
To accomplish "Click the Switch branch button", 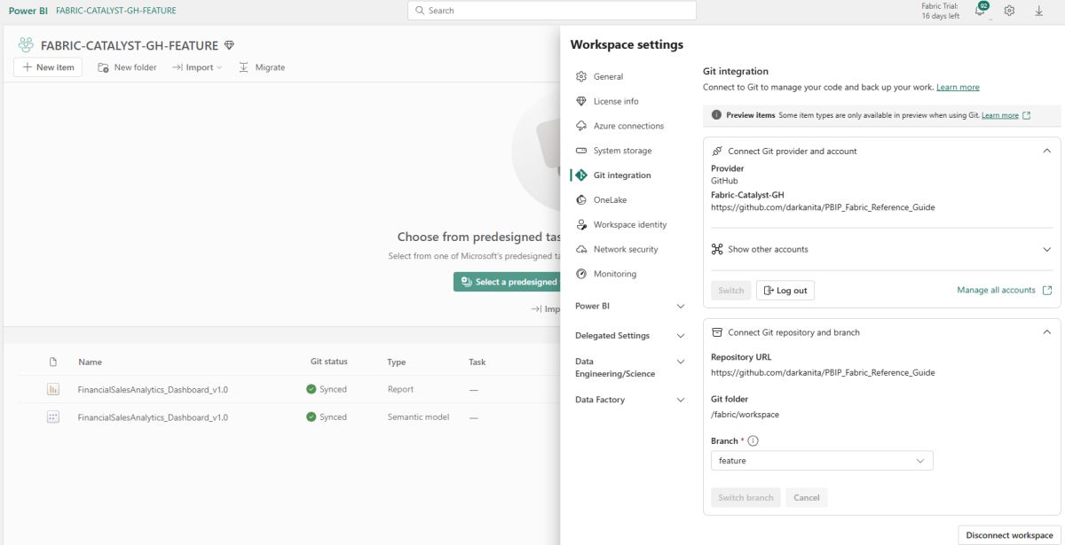I will pyautogui.click(x=745, y=498).
